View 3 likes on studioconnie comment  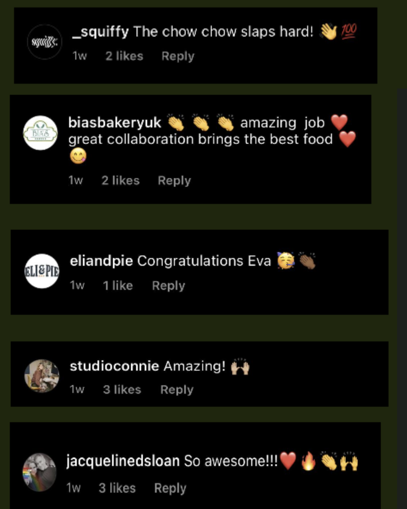click(x=122, y=390)
